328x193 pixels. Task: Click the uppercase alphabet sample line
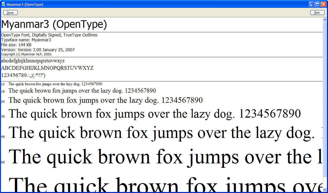click(47, 68)
